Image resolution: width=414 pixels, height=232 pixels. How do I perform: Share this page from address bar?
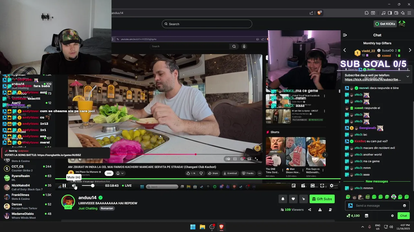click(x=311, y=13)
